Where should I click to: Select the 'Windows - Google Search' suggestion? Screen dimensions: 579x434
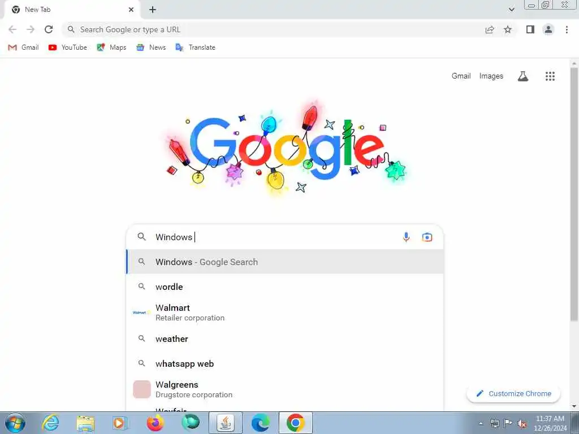(285, 262)
